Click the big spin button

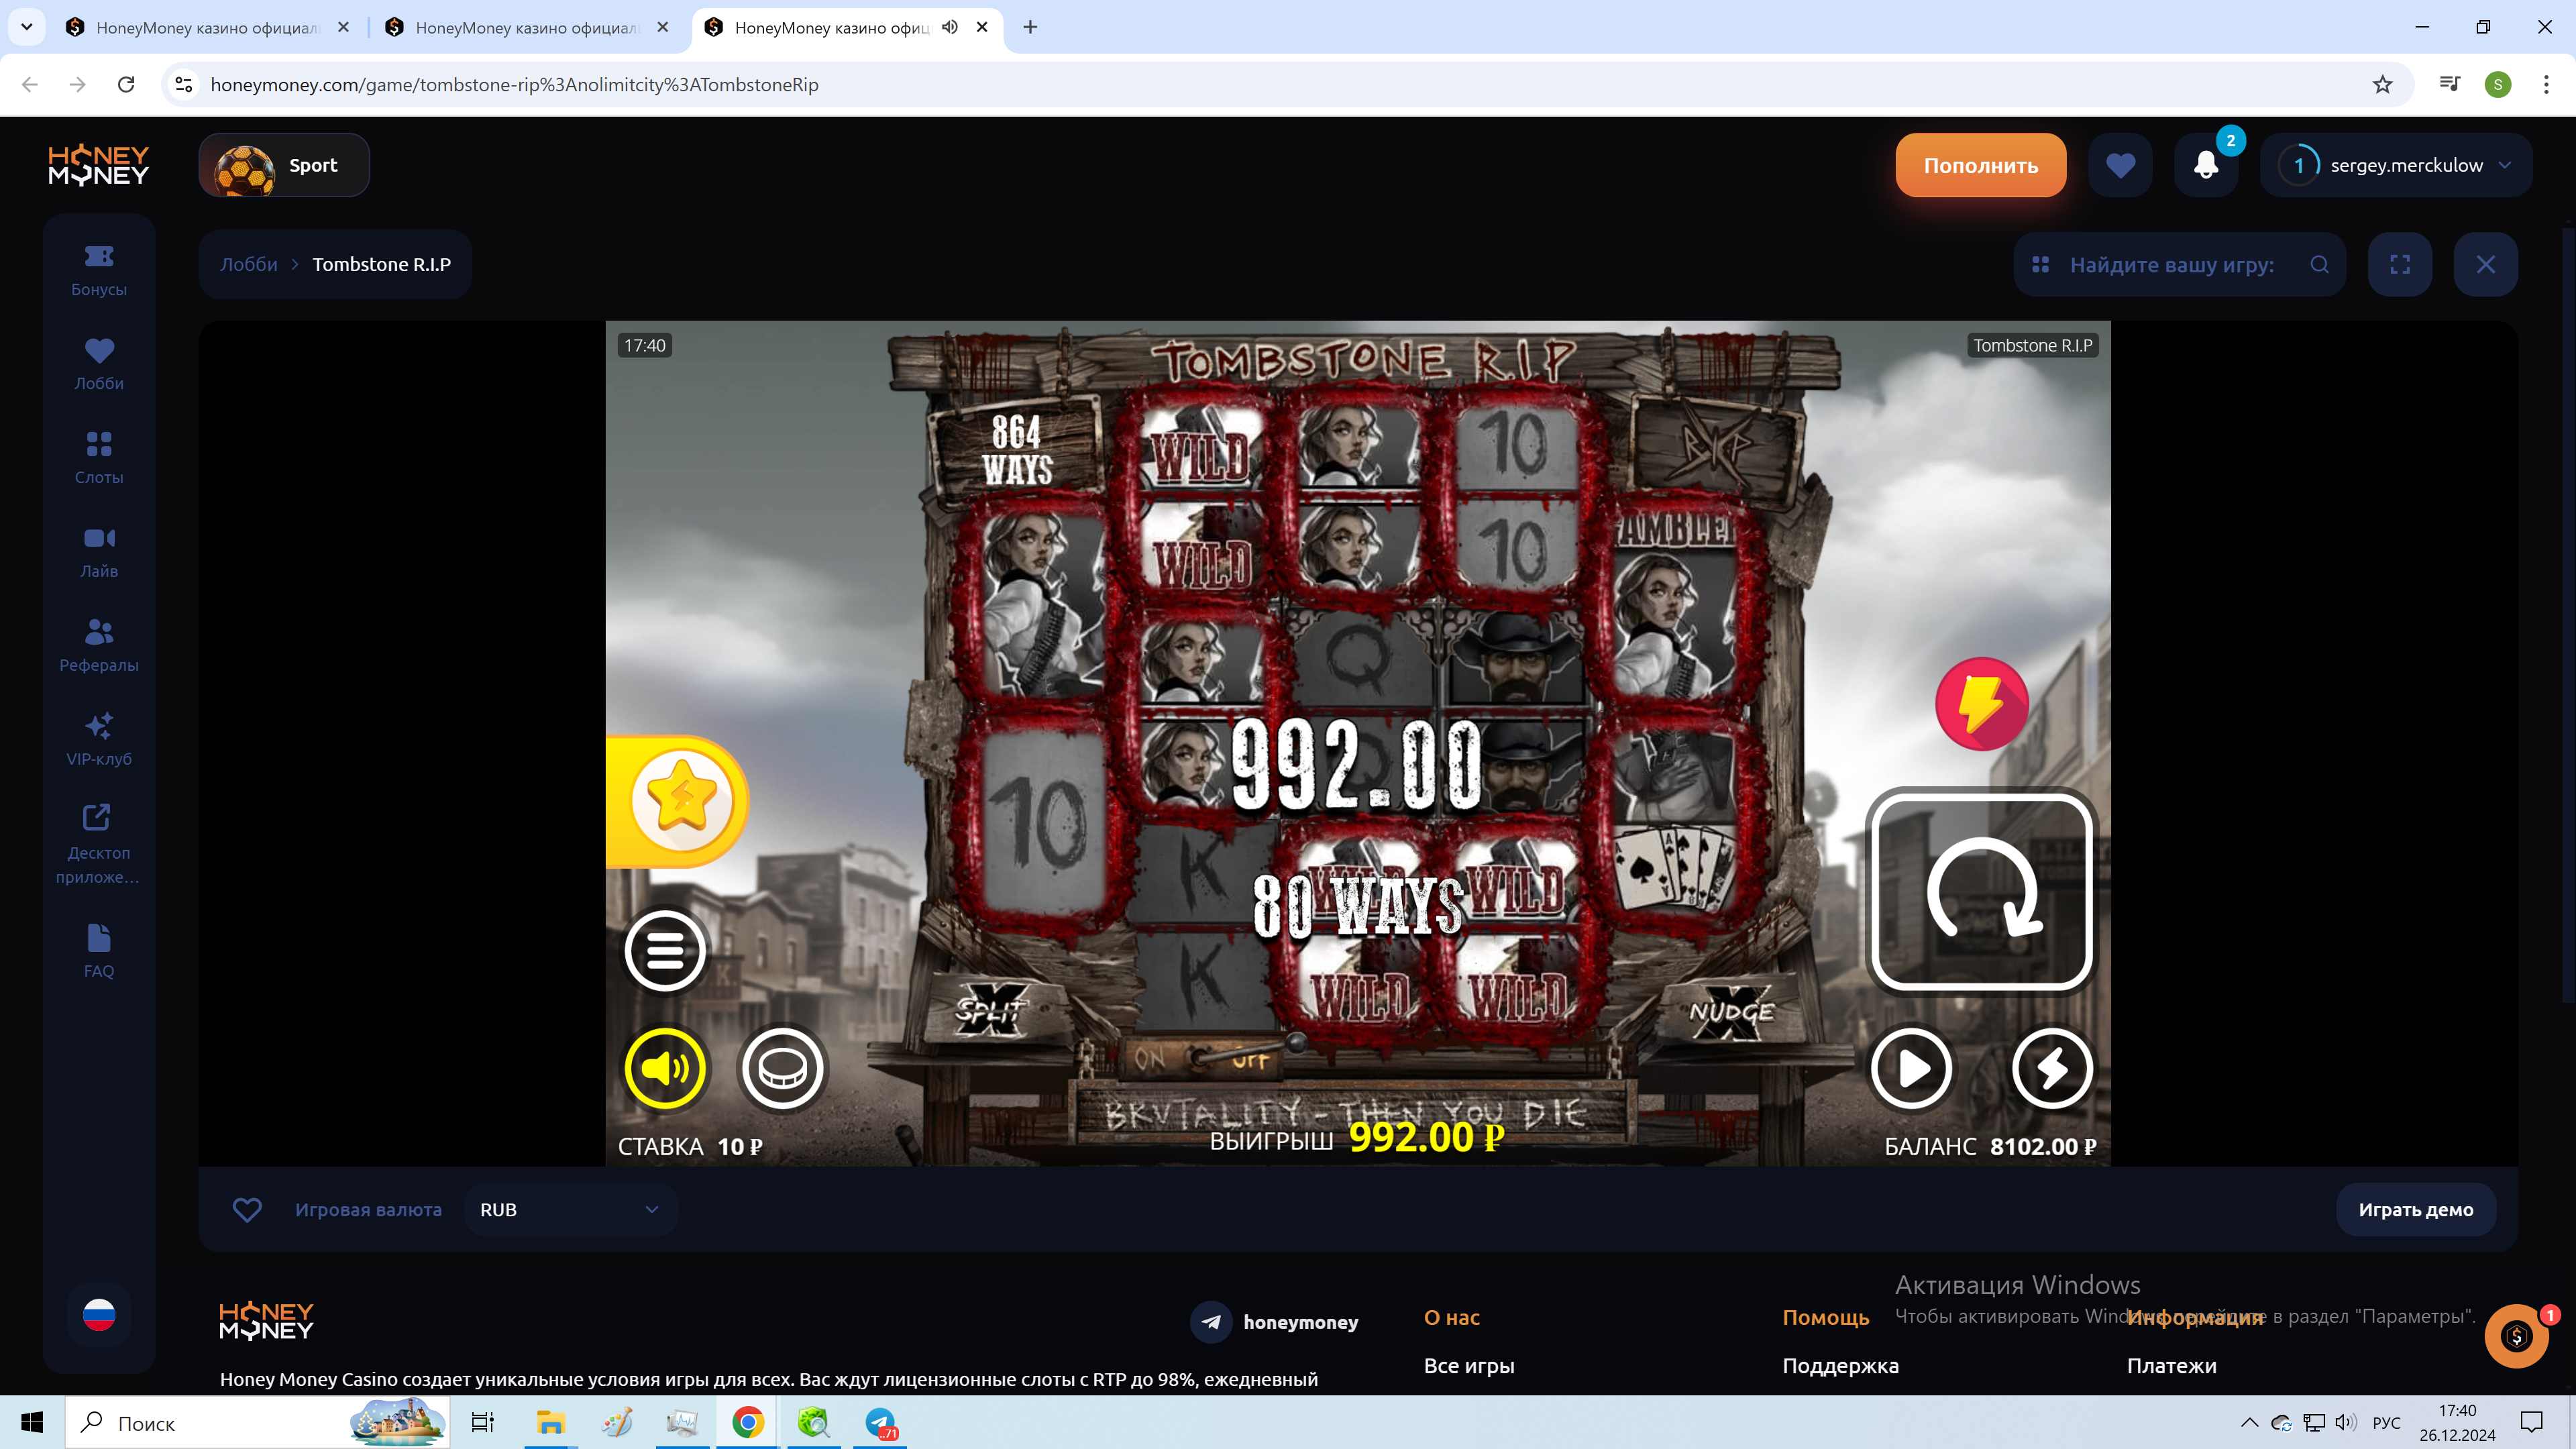(x=1981, y=890)
